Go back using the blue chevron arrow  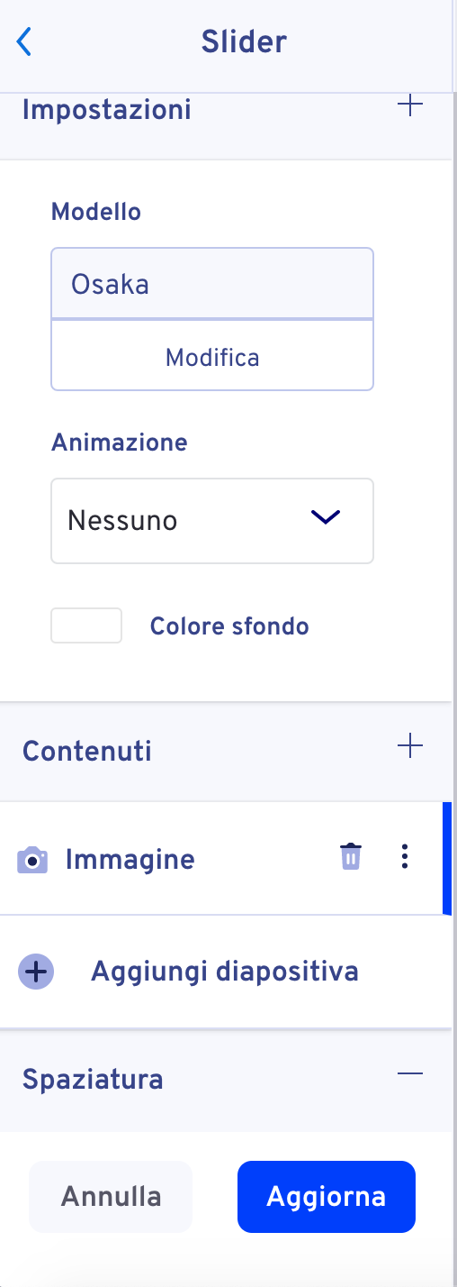point(24,41)
